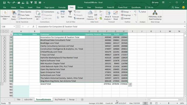Undo the last action in the toolbar

8,3
